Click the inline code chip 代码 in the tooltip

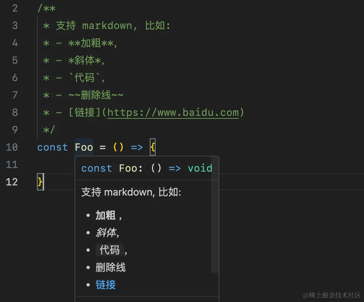pos(110,250)
